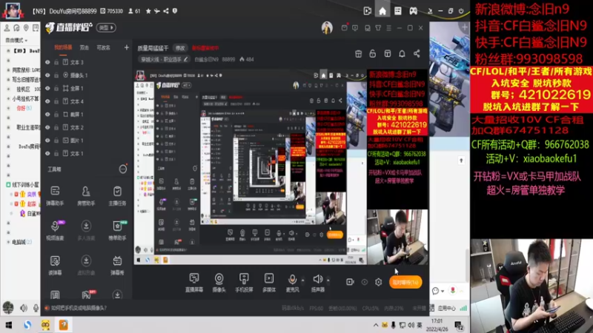Click the orange stop streaming button
This screenshot has height=333, width=593.
point(405,283)
